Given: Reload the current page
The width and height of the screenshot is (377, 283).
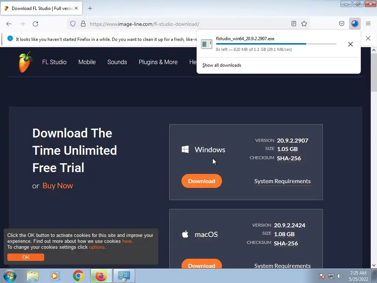Looking at the screenshot, I should click(x=35, y=24).
